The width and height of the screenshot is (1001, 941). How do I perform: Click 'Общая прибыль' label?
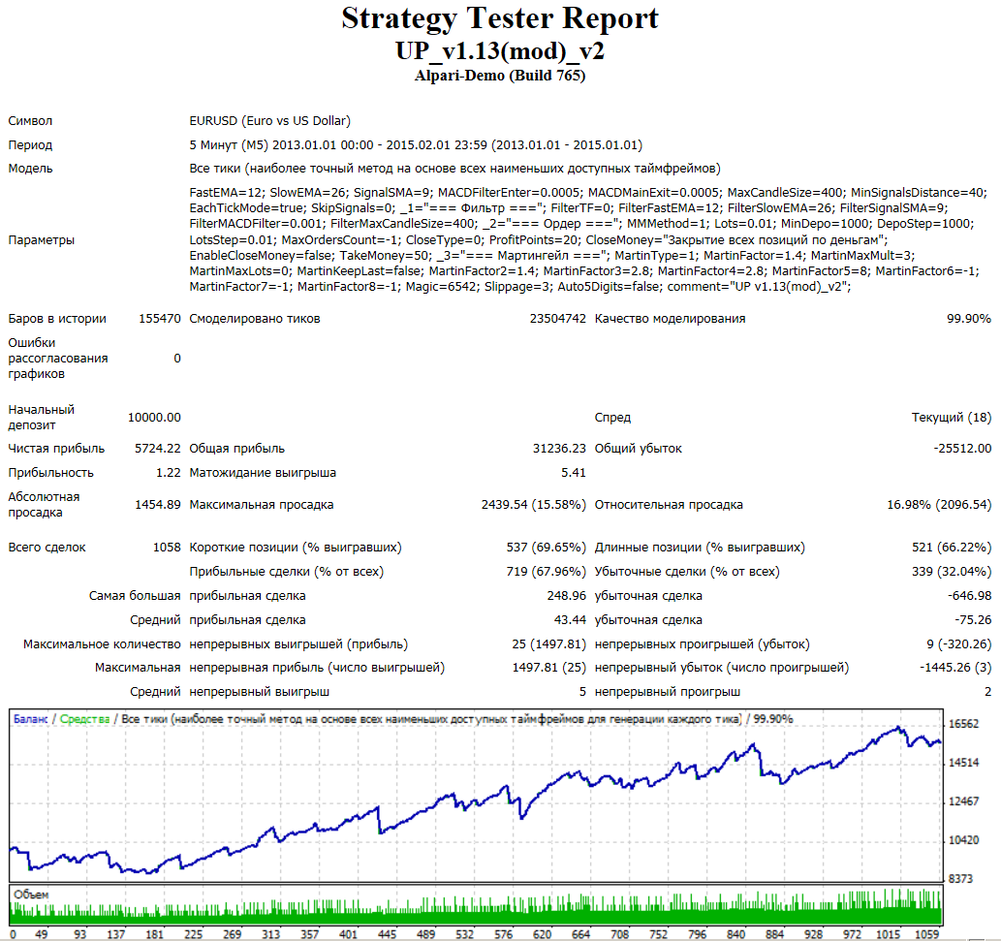[x=236, y=449]
